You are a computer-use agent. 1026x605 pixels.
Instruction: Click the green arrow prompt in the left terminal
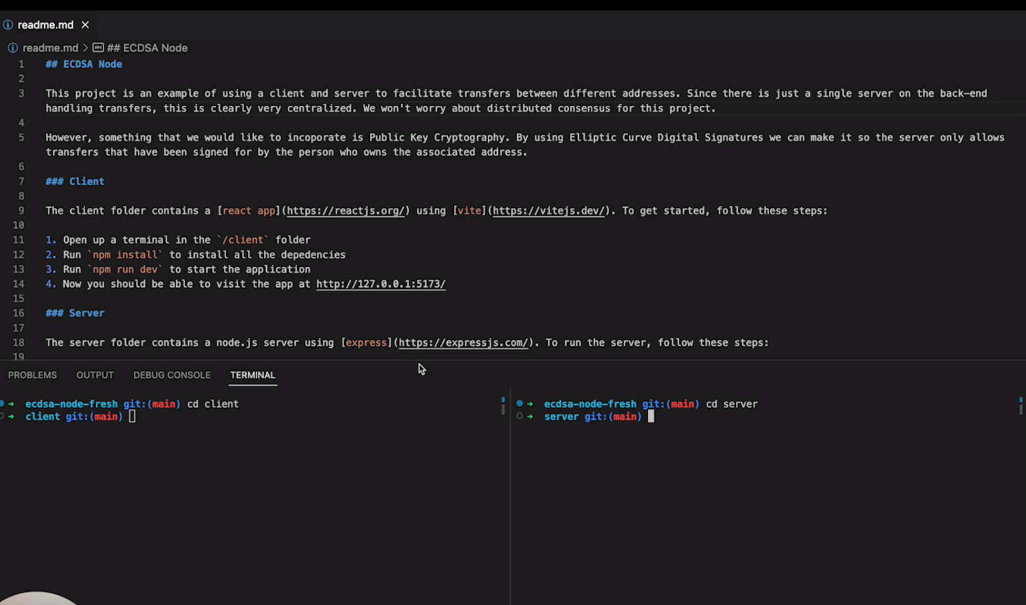pyautogui.click(x=12, y=404)
